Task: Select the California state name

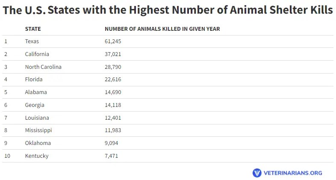Action: pos(37,54)
